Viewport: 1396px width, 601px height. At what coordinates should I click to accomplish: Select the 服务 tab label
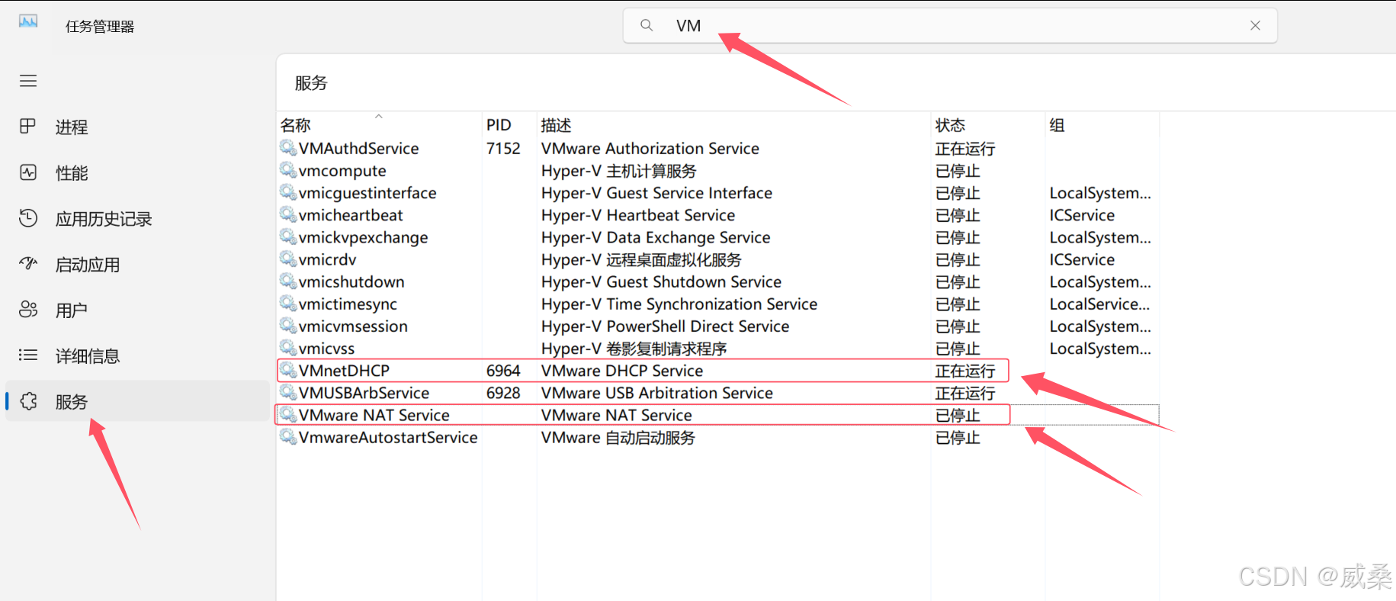coord(72,402)
